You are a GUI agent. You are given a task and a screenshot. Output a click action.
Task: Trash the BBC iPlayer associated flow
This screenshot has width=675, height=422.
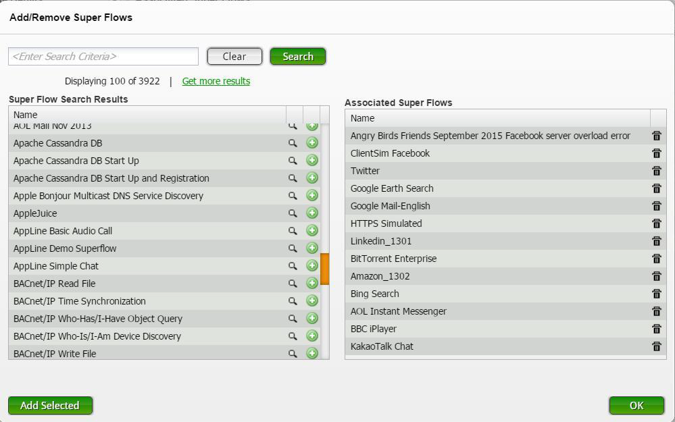[x=656, y=329]
